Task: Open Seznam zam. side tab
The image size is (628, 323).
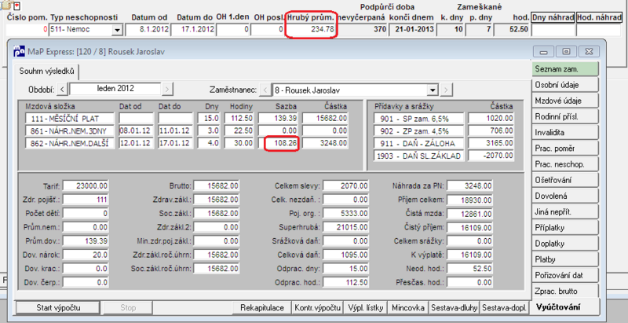Action: (565, 69)
